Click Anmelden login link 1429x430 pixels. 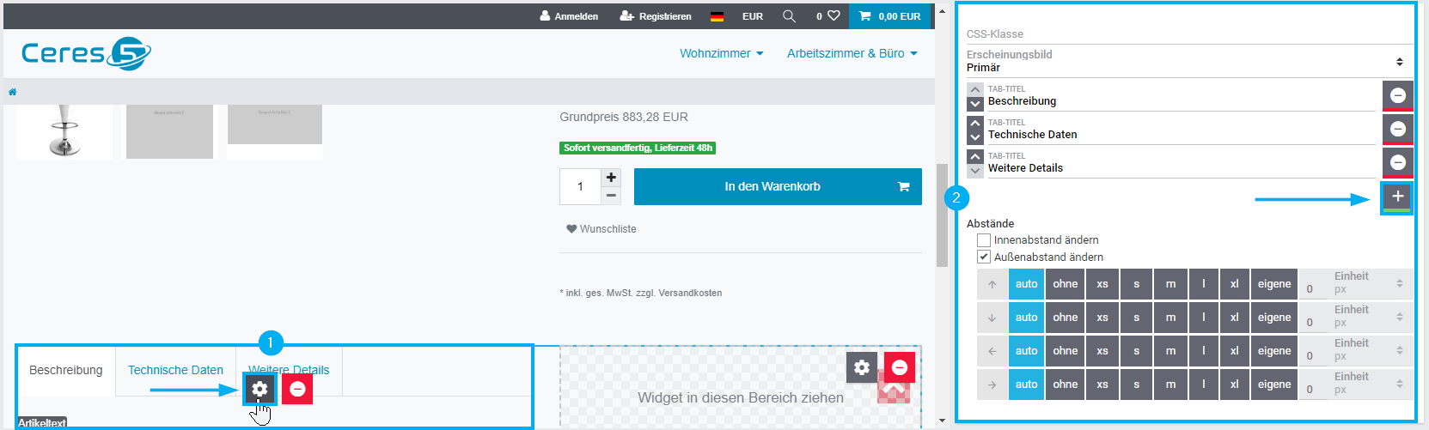[x=569, y=16]
